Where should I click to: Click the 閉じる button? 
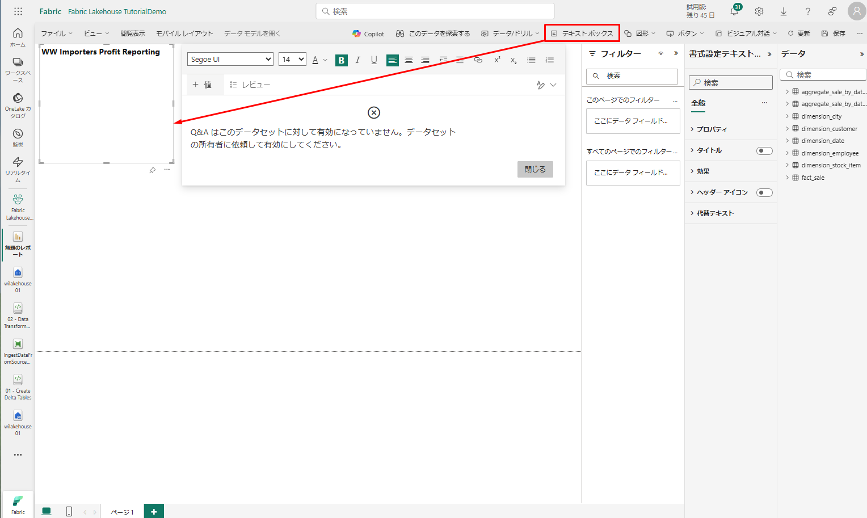pyautogui.click(x=535, y=169)
